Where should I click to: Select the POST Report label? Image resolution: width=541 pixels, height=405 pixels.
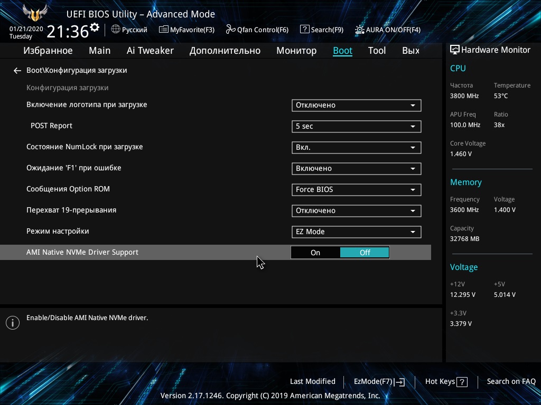(x=51, y=126)
